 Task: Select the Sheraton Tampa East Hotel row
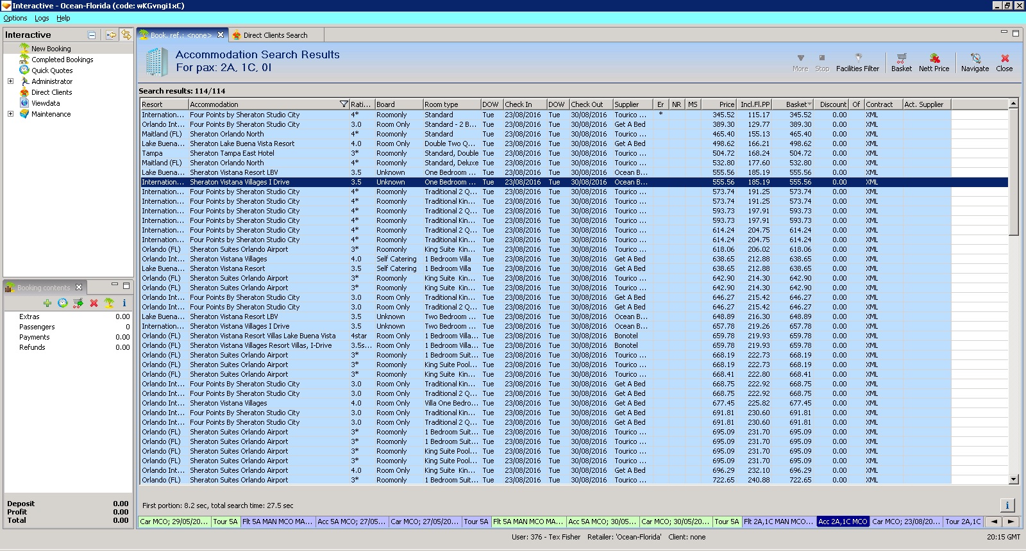[x=231, y=153]
